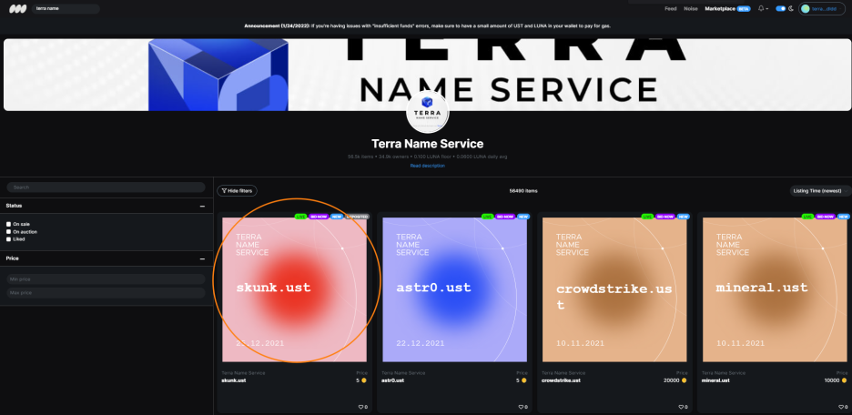
Task: Click the mineral.ust title below the card
Action: pos(715,380)
